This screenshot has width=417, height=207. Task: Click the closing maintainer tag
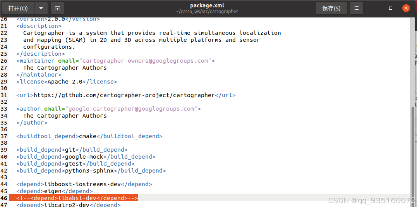(39, 74)
